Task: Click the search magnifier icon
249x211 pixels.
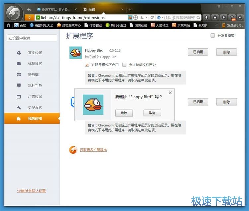Action: [198, 18]
